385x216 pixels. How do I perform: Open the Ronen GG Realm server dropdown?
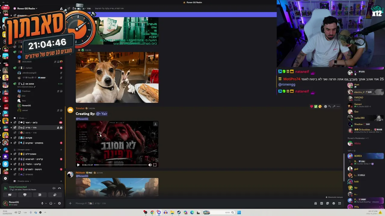tap(27, 8)
